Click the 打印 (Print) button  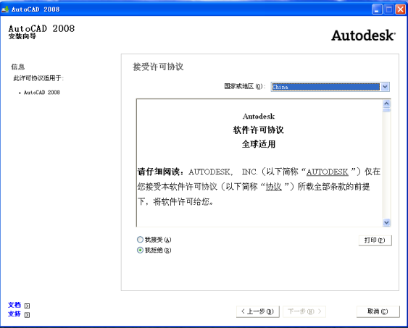[x=375, y=240]
